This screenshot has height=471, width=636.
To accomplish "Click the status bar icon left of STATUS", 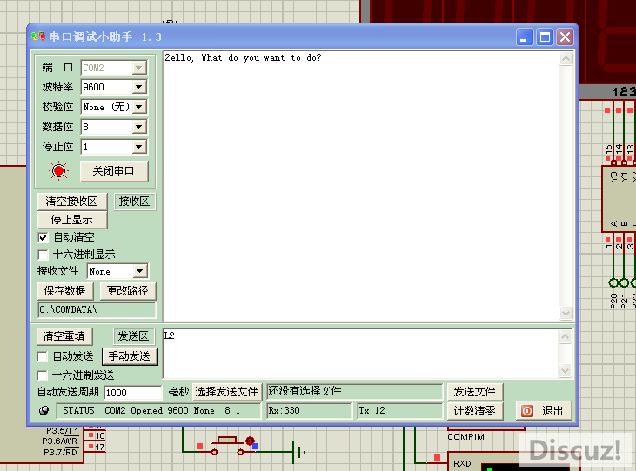I will (x=44, y=411).
